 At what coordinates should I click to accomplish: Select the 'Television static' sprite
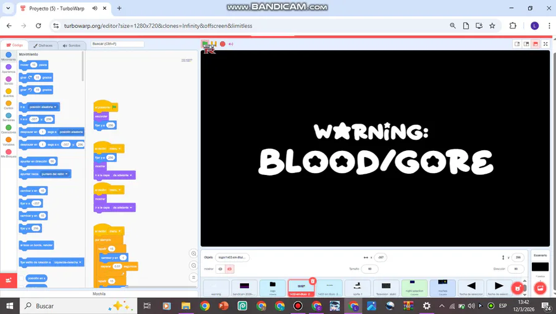386,288
